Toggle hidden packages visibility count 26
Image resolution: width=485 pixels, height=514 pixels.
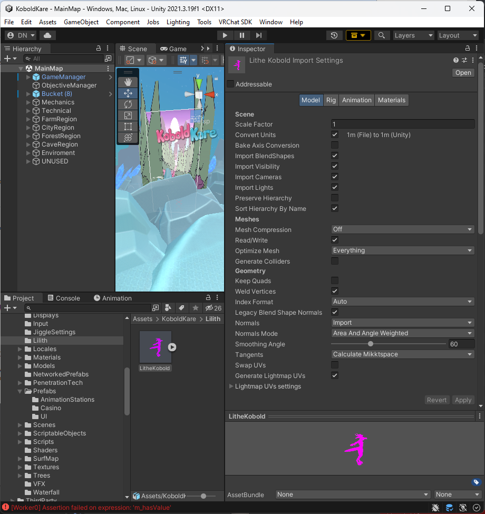[214, 308]
